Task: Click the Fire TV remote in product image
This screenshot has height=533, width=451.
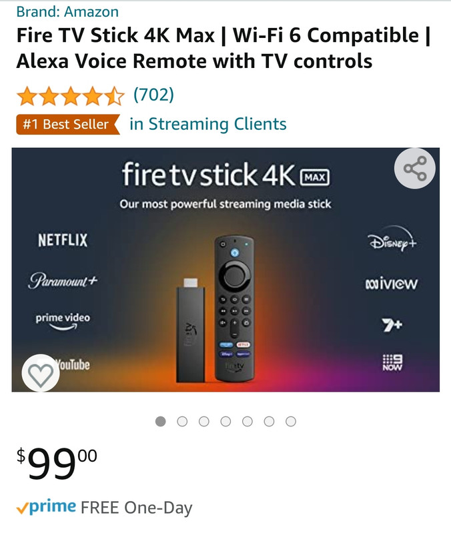Action: [x=235, y=308]
